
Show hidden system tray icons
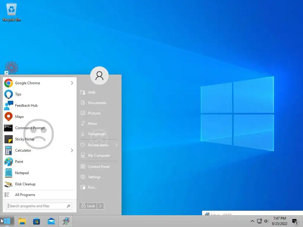point(252,221)
